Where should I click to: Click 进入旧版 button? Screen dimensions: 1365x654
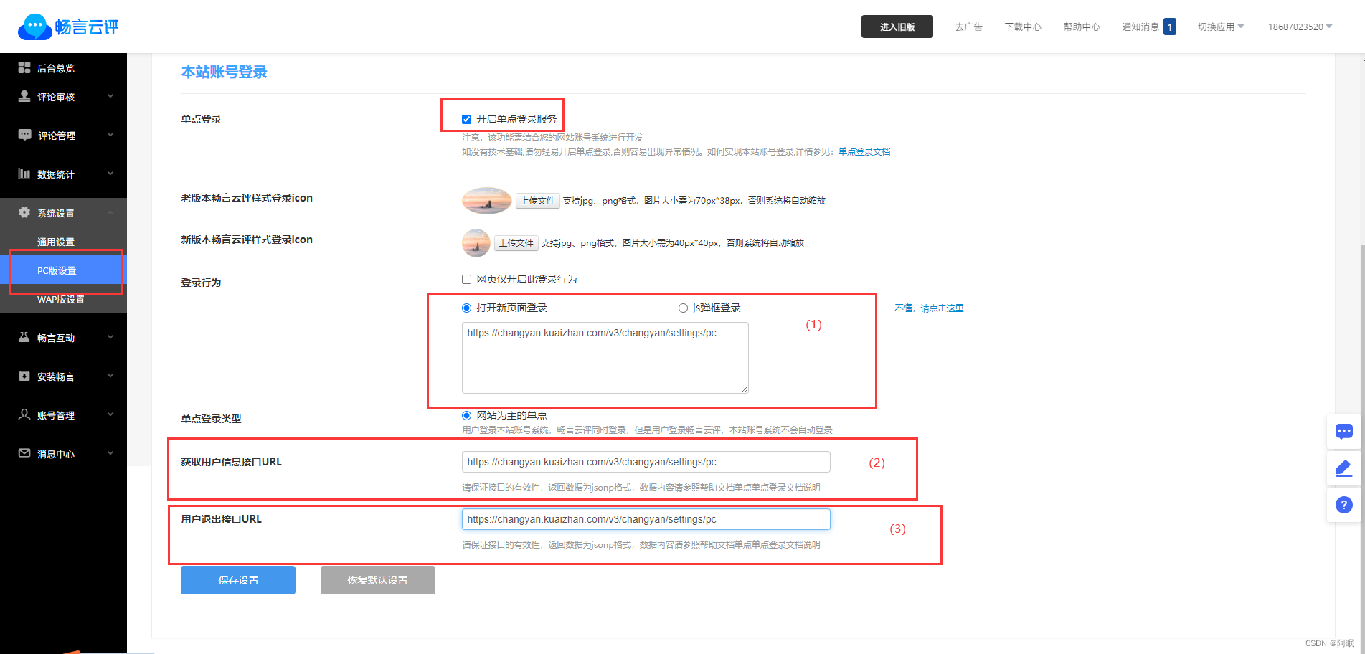coord(897,27)
